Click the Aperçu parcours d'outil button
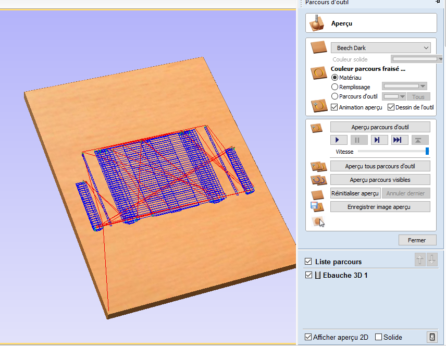The image size is (446, 346). [x=380, y=127]
